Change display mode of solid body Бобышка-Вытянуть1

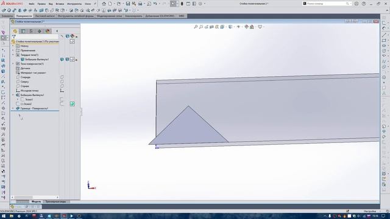(x=67, y=60)
